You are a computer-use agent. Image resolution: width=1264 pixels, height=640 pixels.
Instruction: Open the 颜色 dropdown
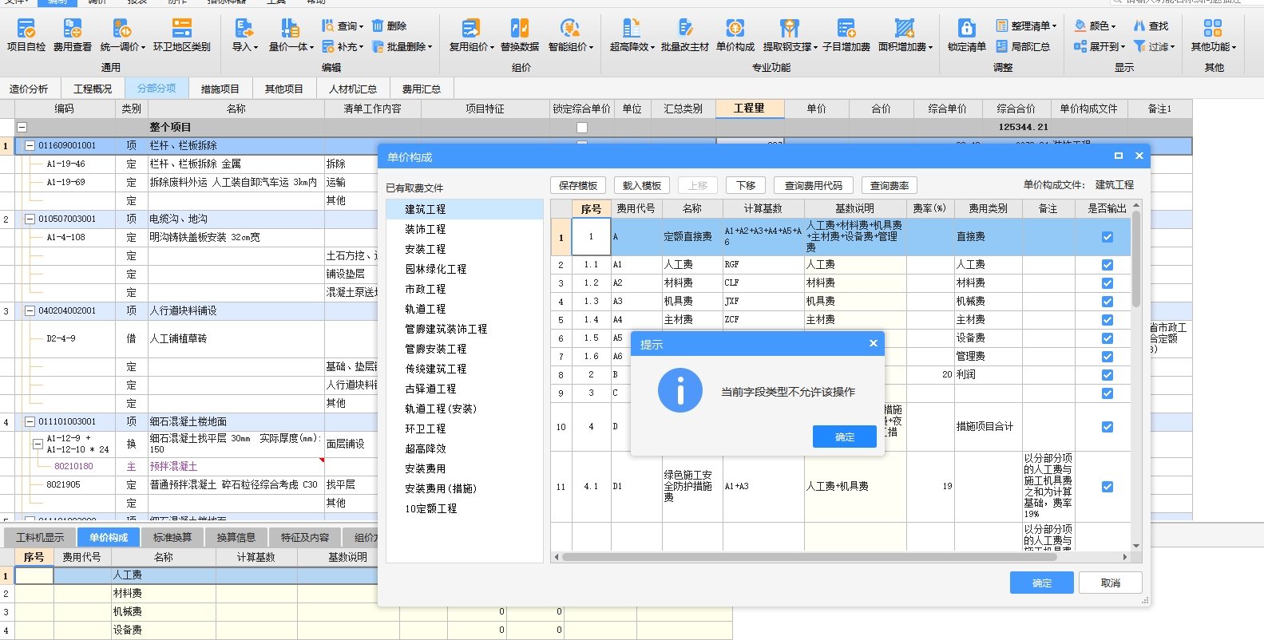tap(1095, 26)
